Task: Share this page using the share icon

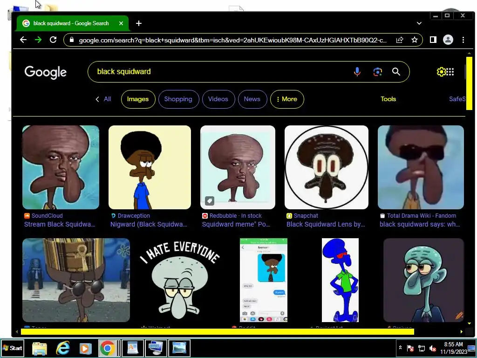Action: coord(399,40)
